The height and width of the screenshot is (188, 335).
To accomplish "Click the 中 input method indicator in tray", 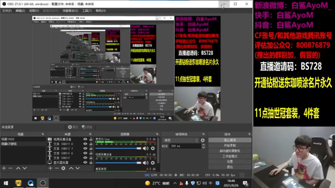I will (x=211, y=183).
